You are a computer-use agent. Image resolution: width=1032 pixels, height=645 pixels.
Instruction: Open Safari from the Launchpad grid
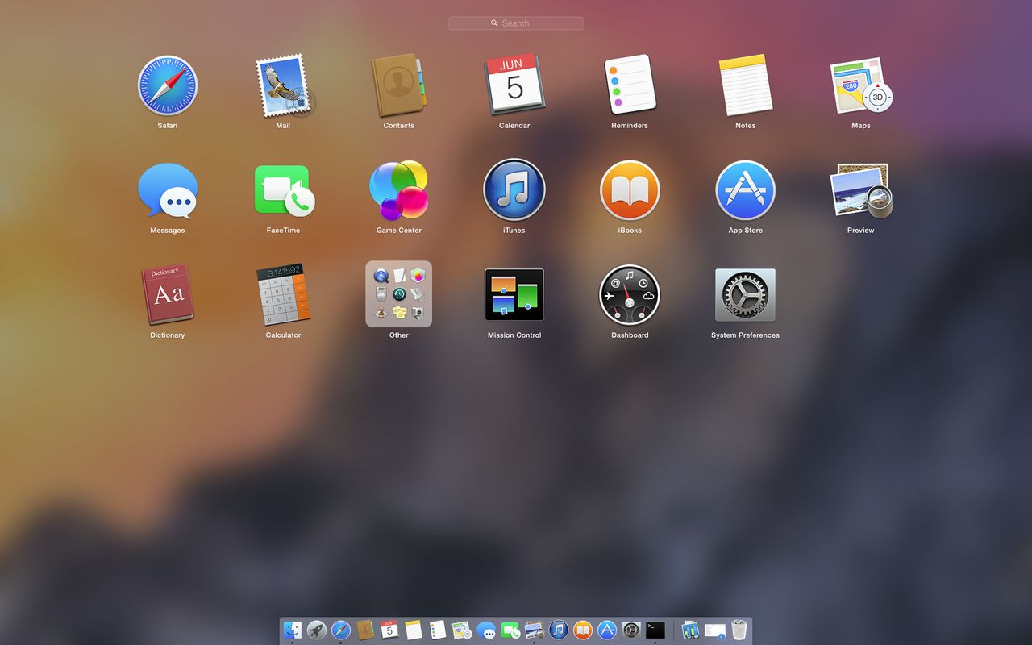pos(168,85)
